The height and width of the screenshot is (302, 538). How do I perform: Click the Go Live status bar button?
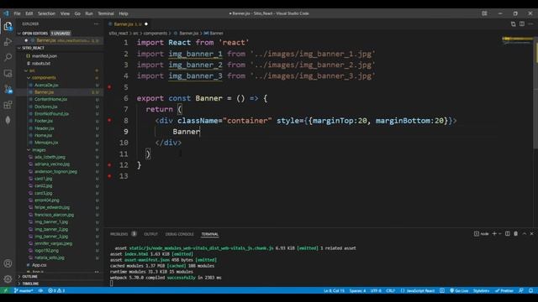click(x=459, y=290)
